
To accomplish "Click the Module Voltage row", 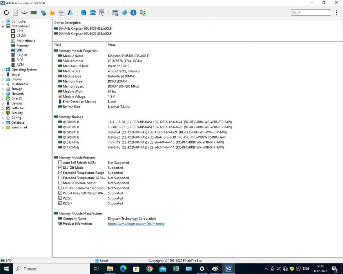I will (87, 97).
